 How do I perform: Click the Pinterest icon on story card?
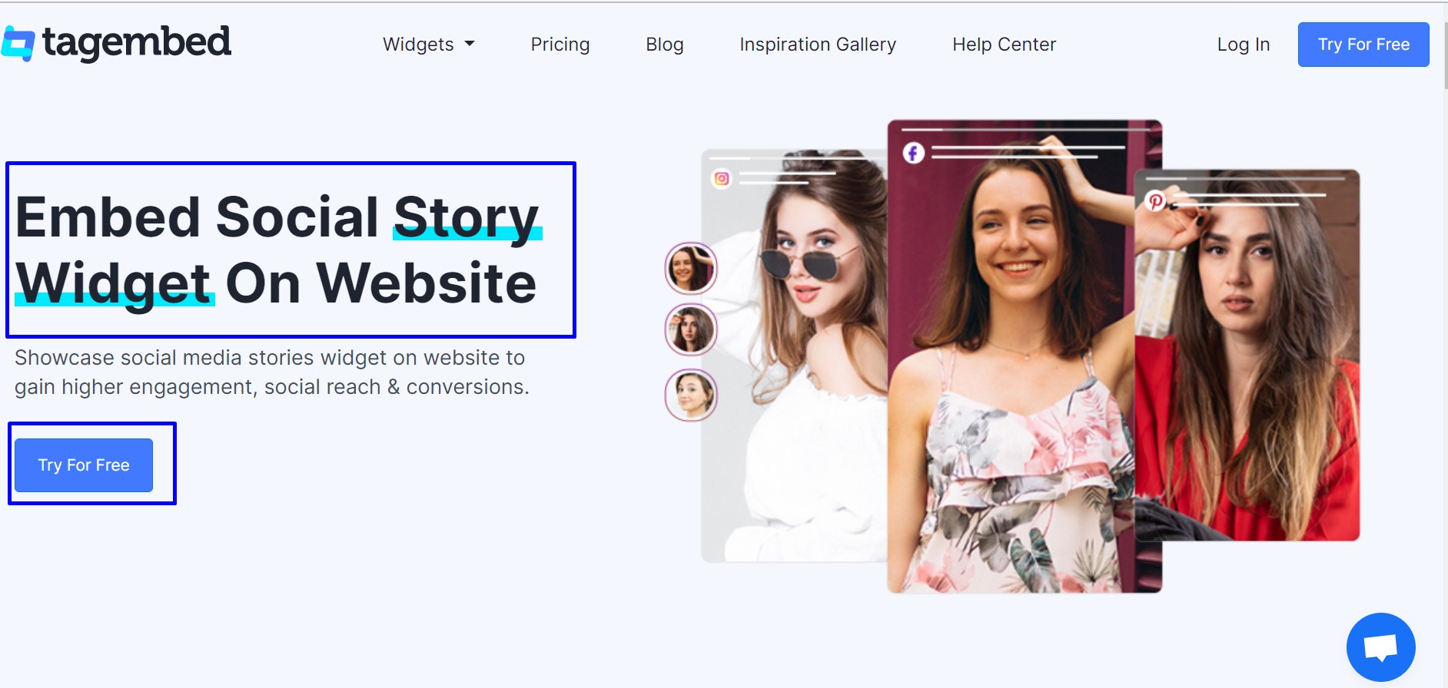[1155, 201]
